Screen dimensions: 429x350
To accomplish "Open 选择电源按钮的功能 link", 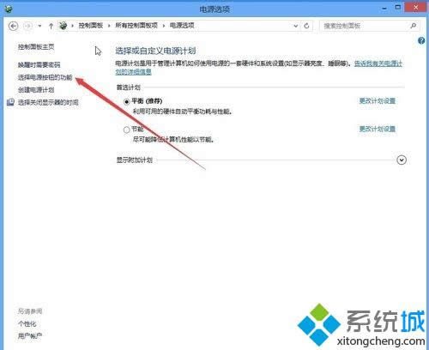I will (45, 77).
